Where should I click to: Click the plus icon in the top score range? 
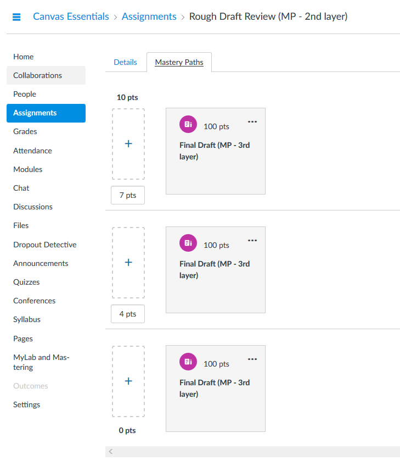[128, 144]
